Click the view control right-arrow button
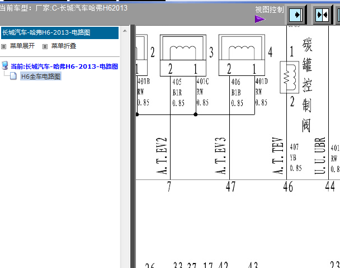The height and width of the screenshot is (268, 340). click(296, 15)
